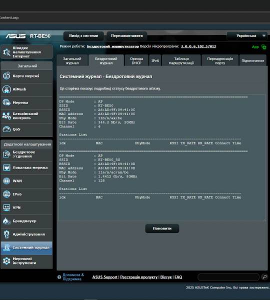Open AiMesh menu item
Image resolution: width=270 pixels, height=300 pixels.
click(x=26, y=89)
